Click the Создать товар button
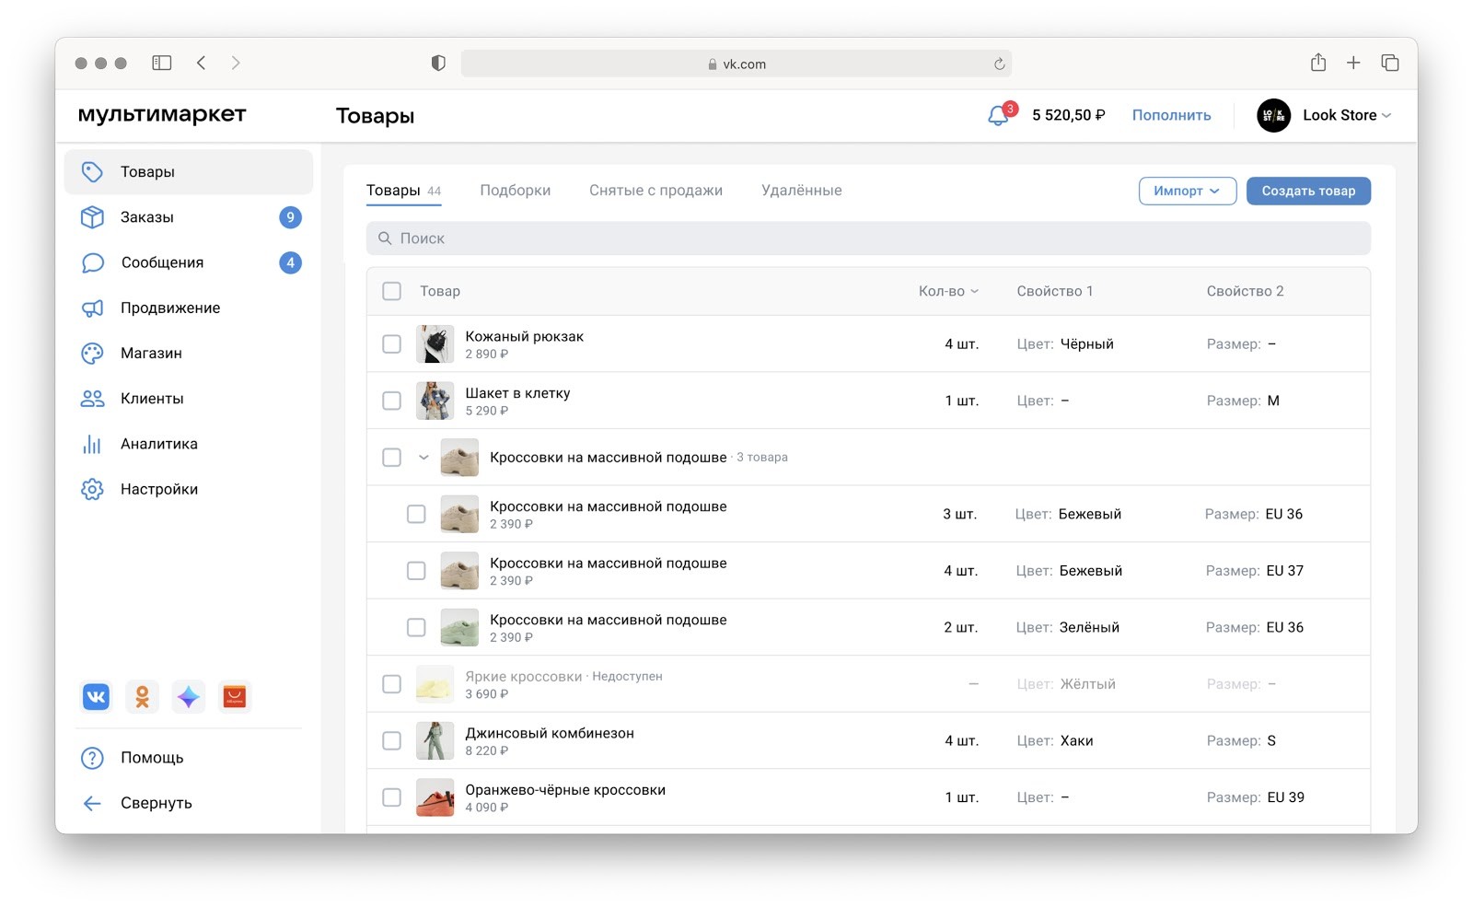The image size is (1473, 907). [1308, 191]
